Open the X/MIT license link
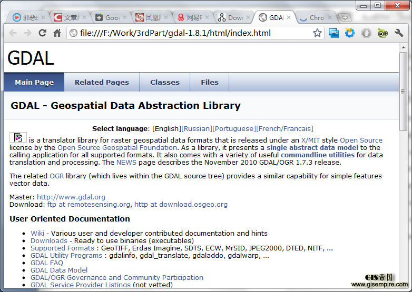This screenshot has width=412, height=292. coord(310,140)
